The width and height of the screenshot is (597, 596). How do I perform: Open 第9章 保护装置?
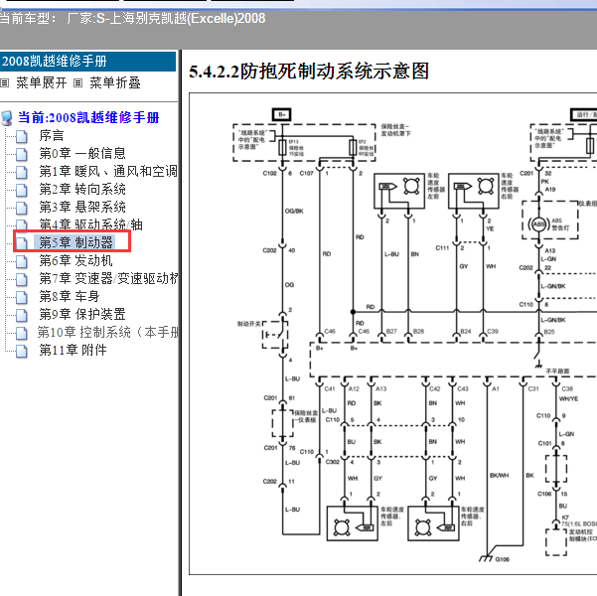click(x=82, y=314)
